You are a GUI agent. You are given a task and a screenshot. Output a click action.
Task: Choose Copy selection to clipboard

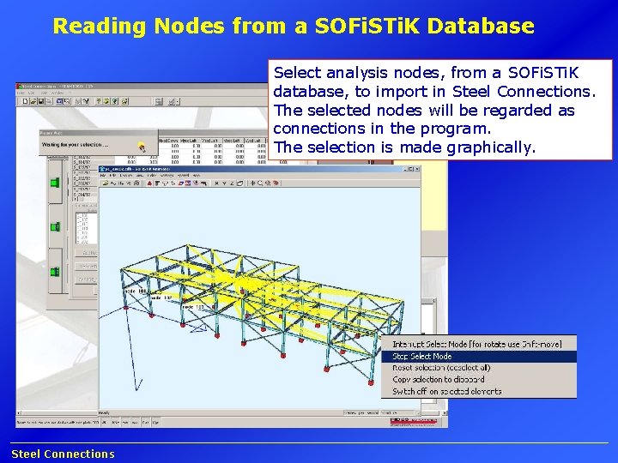[439, 380]
